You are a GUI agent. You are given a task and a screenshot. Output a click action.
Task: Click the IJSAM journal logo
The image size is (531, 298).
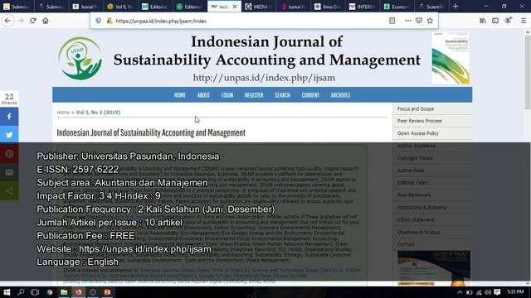pos(80,58)
